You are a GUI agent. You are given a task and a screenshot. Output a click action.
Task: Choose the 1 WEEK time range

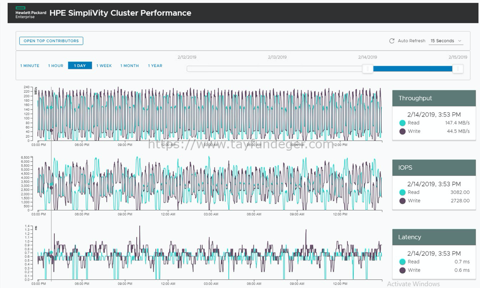104,66
